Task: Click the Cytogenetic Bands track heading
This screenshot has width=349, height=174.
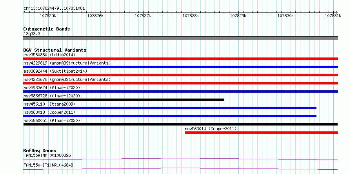Action: click(x=47, y=29)
